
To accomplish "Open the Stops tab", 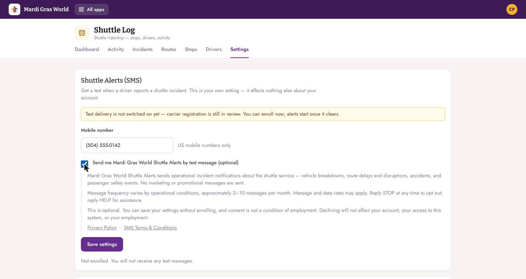I will point(191,49).
